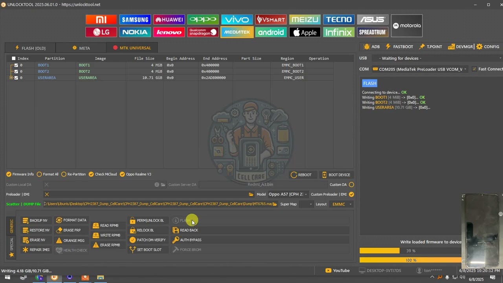Browse for Preloader EMI file folder icon
Screen dimensions: 503x283
pyautogui.click(x=251, y=194)
